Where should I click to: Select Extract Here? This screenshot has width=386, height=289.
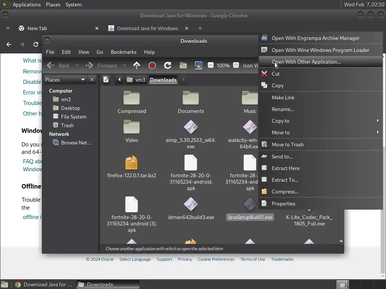click(320, 168)
